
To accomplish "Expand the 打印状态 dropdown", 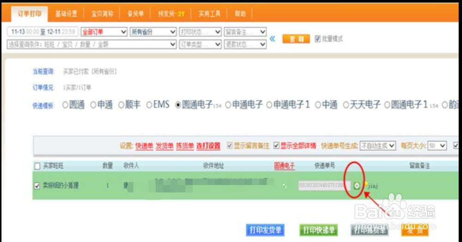I will tap(201, 32).
